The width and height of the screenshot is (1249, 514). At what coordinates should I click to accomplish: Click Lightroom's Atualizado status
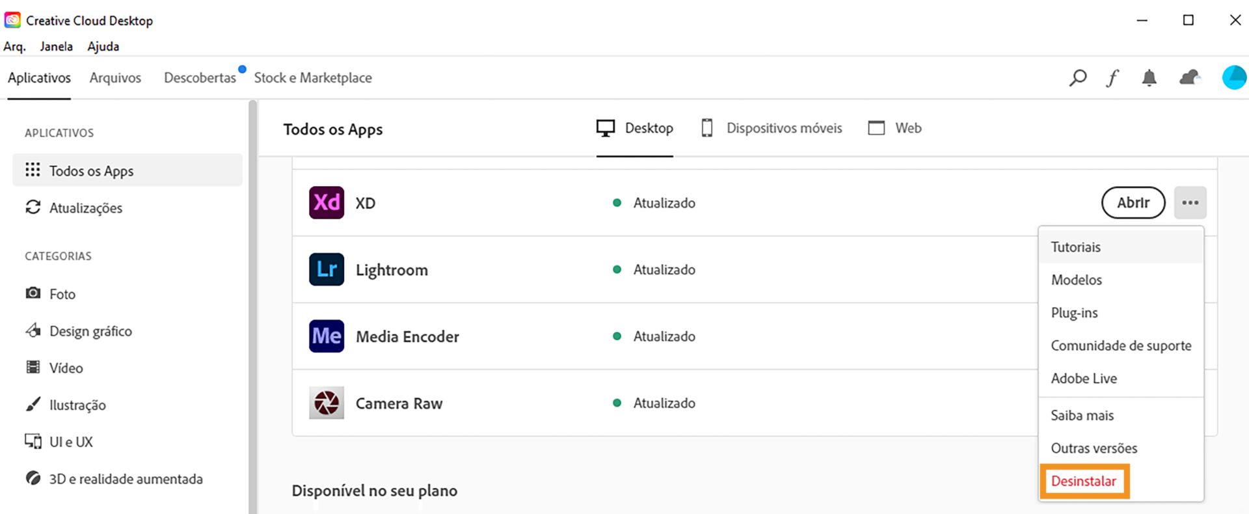coord(654,269)
